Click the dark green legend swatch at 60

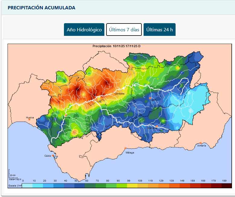[x=90, y=186]
